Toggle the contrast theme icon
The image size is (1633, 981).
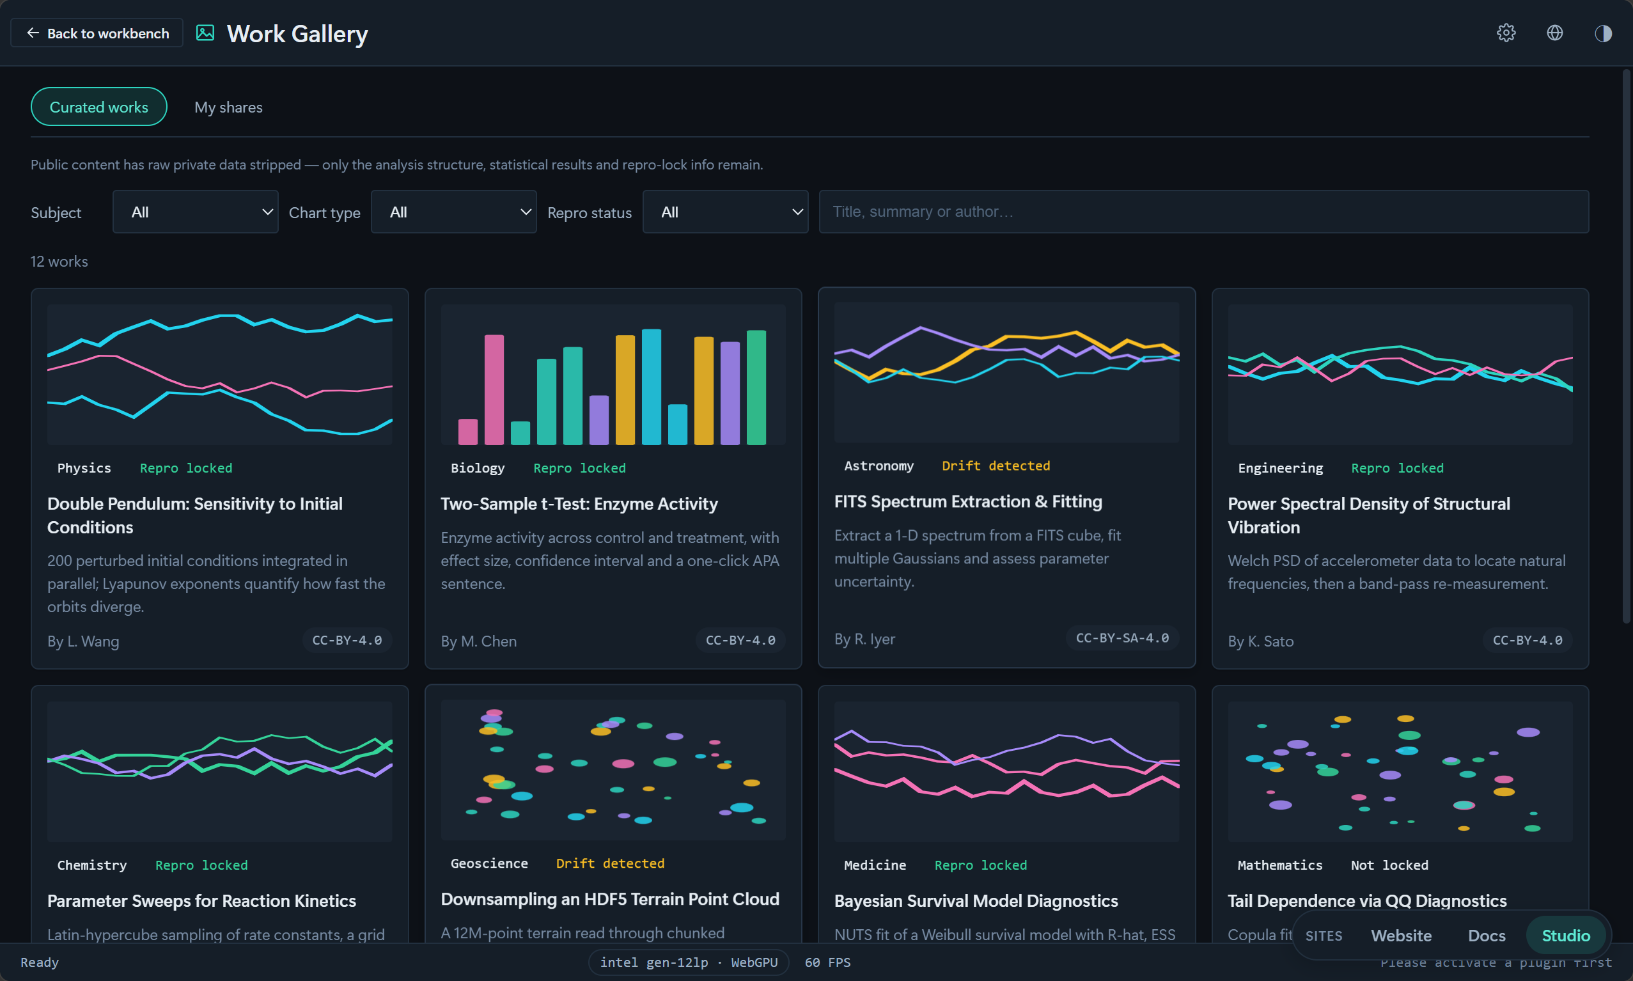1603,33
